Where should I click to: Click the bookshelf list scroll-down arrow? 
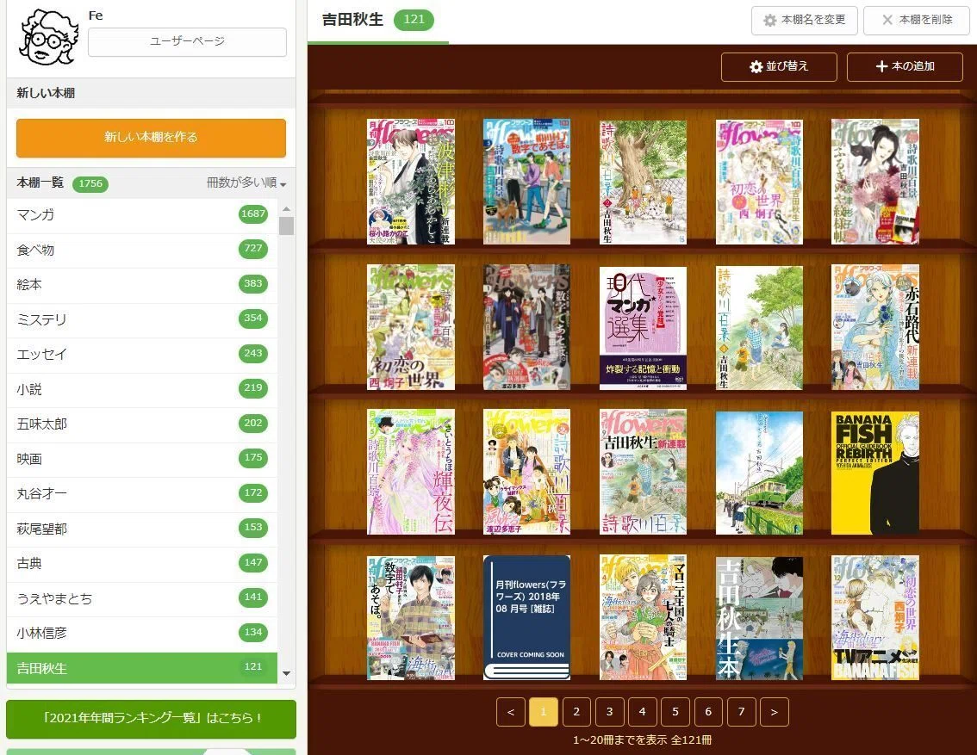287,673
